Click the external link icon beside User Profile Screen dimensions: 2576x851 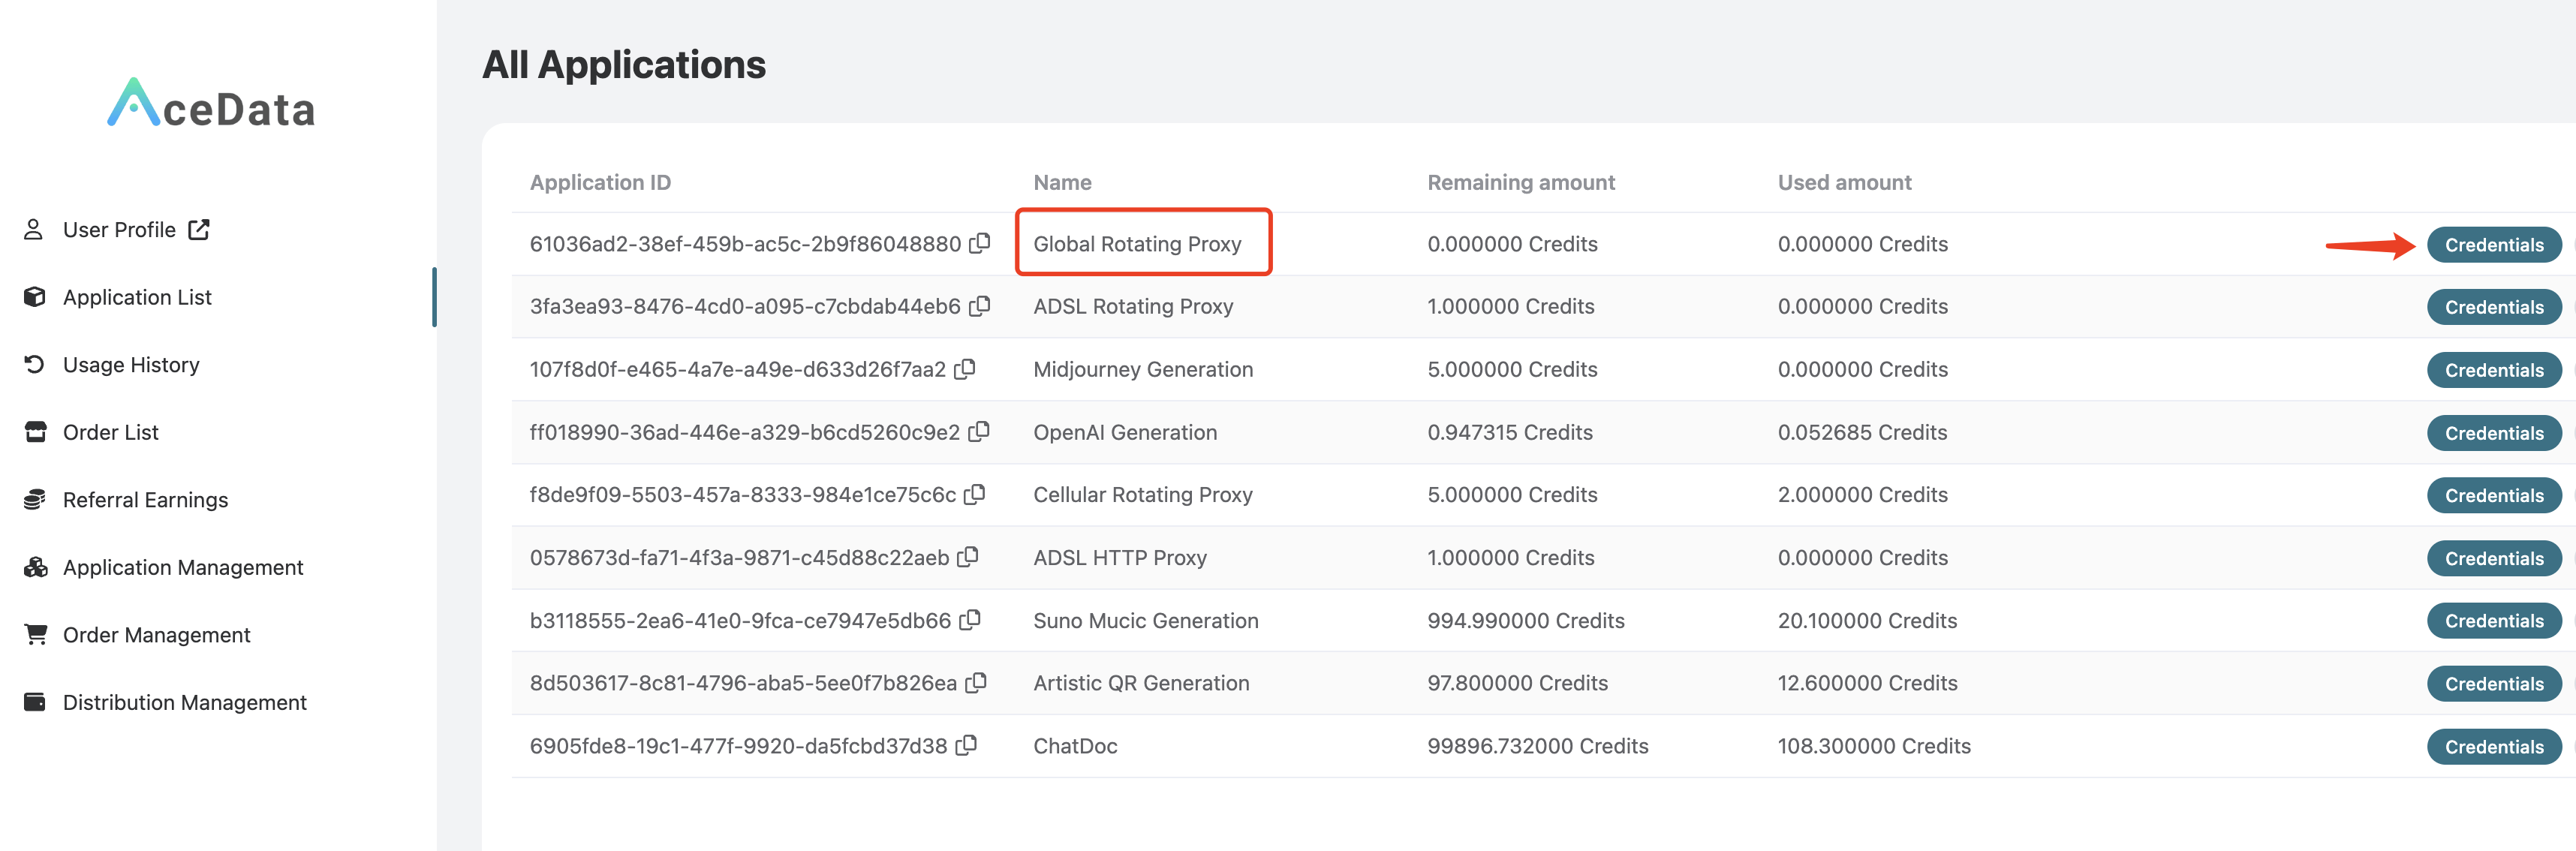[x=199, y=229]
